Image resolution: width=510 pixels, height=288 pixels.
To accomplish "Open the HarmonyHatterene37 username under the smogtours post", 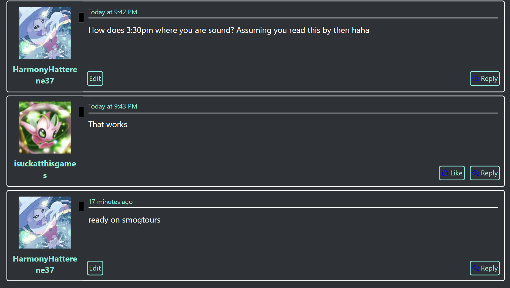I will (45, 264).
